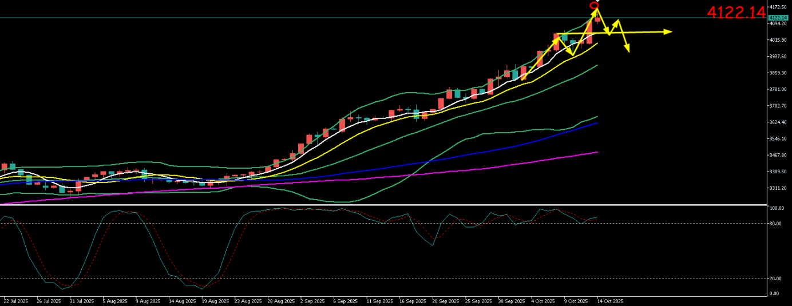Click the large red 4122.14 text label
This screenshot has width=792, height=306.
point(735,12)
